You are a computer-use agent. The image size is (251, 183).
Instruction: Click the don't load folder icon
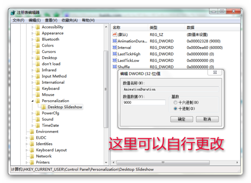coord(38,64)
